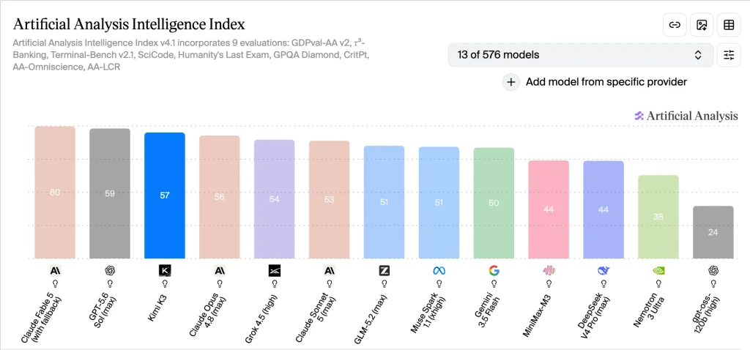Screen dimensions: 750x350
Task: Click the Artificial Analysis watermark logo
Action: (686, 116)
